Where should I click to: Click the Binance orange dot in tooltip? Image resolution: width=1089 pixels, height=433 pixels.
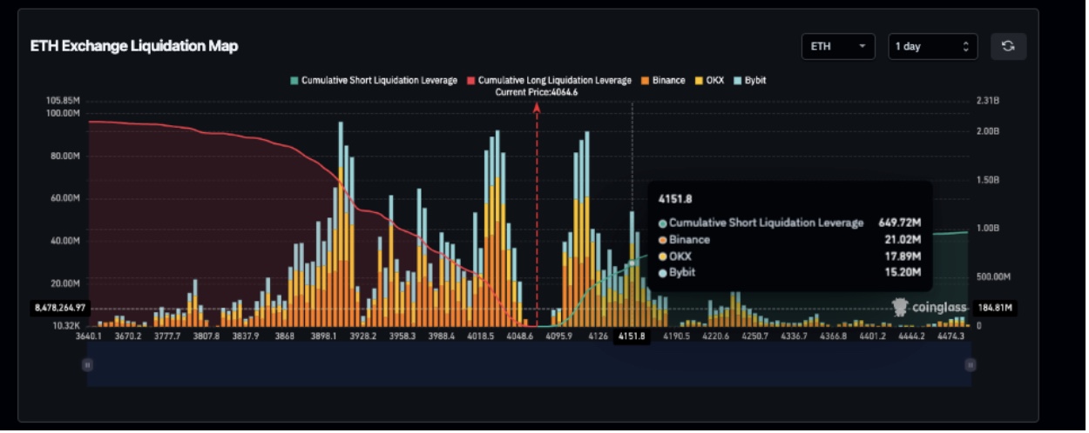tap(663, 240)
